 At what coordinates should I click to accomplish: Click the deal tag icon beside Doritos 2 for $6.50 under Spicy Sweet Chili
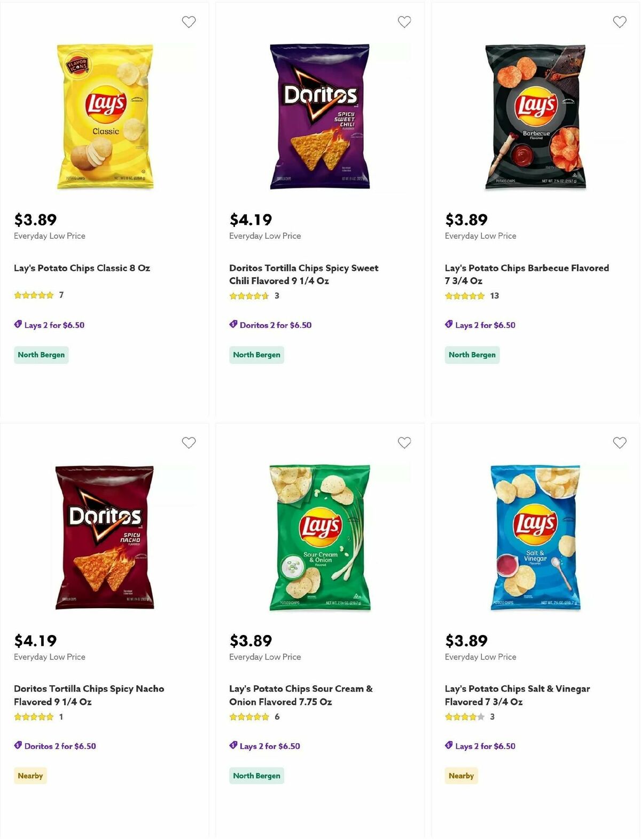click(x=234, y=325)
